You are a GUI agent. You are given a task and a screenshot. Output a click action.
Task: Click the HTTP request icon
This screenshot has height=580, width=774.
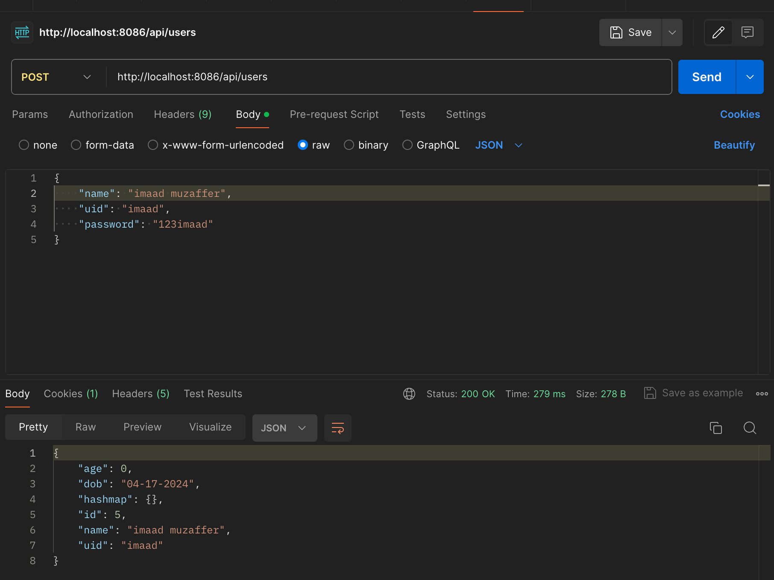coord(22,32)
